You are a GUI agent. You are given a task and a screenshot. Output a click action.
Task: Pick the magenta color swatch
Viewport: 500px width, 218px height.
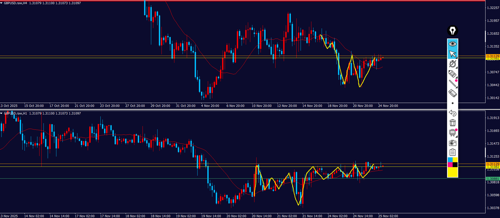click(x=450, y=165)
